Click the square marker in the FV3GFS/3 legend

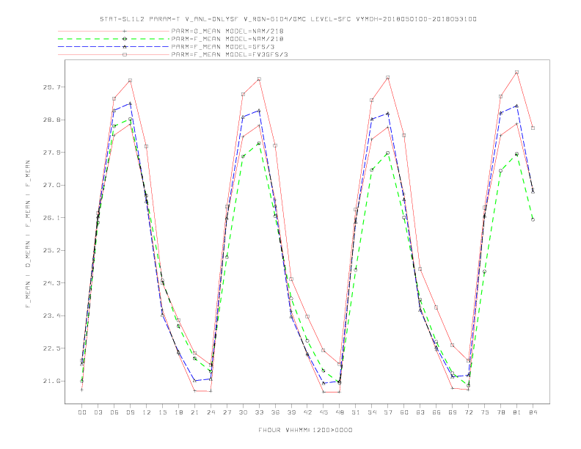click(x=125, y=54)
